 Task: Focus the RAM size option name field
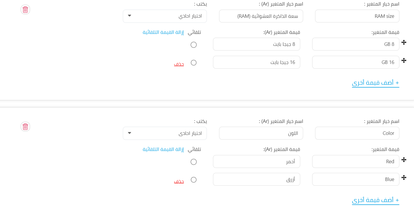click(x=357, y=16)
